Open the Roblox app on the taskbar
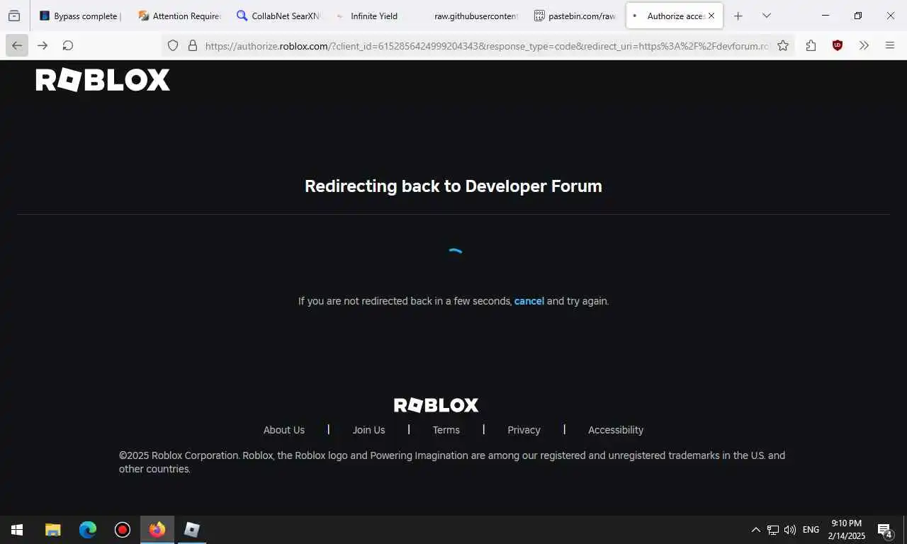The height and width of the screenshot is (544, 907). 192,530
